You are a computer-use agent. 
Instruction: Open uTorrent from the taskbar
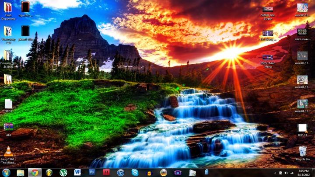63,173
